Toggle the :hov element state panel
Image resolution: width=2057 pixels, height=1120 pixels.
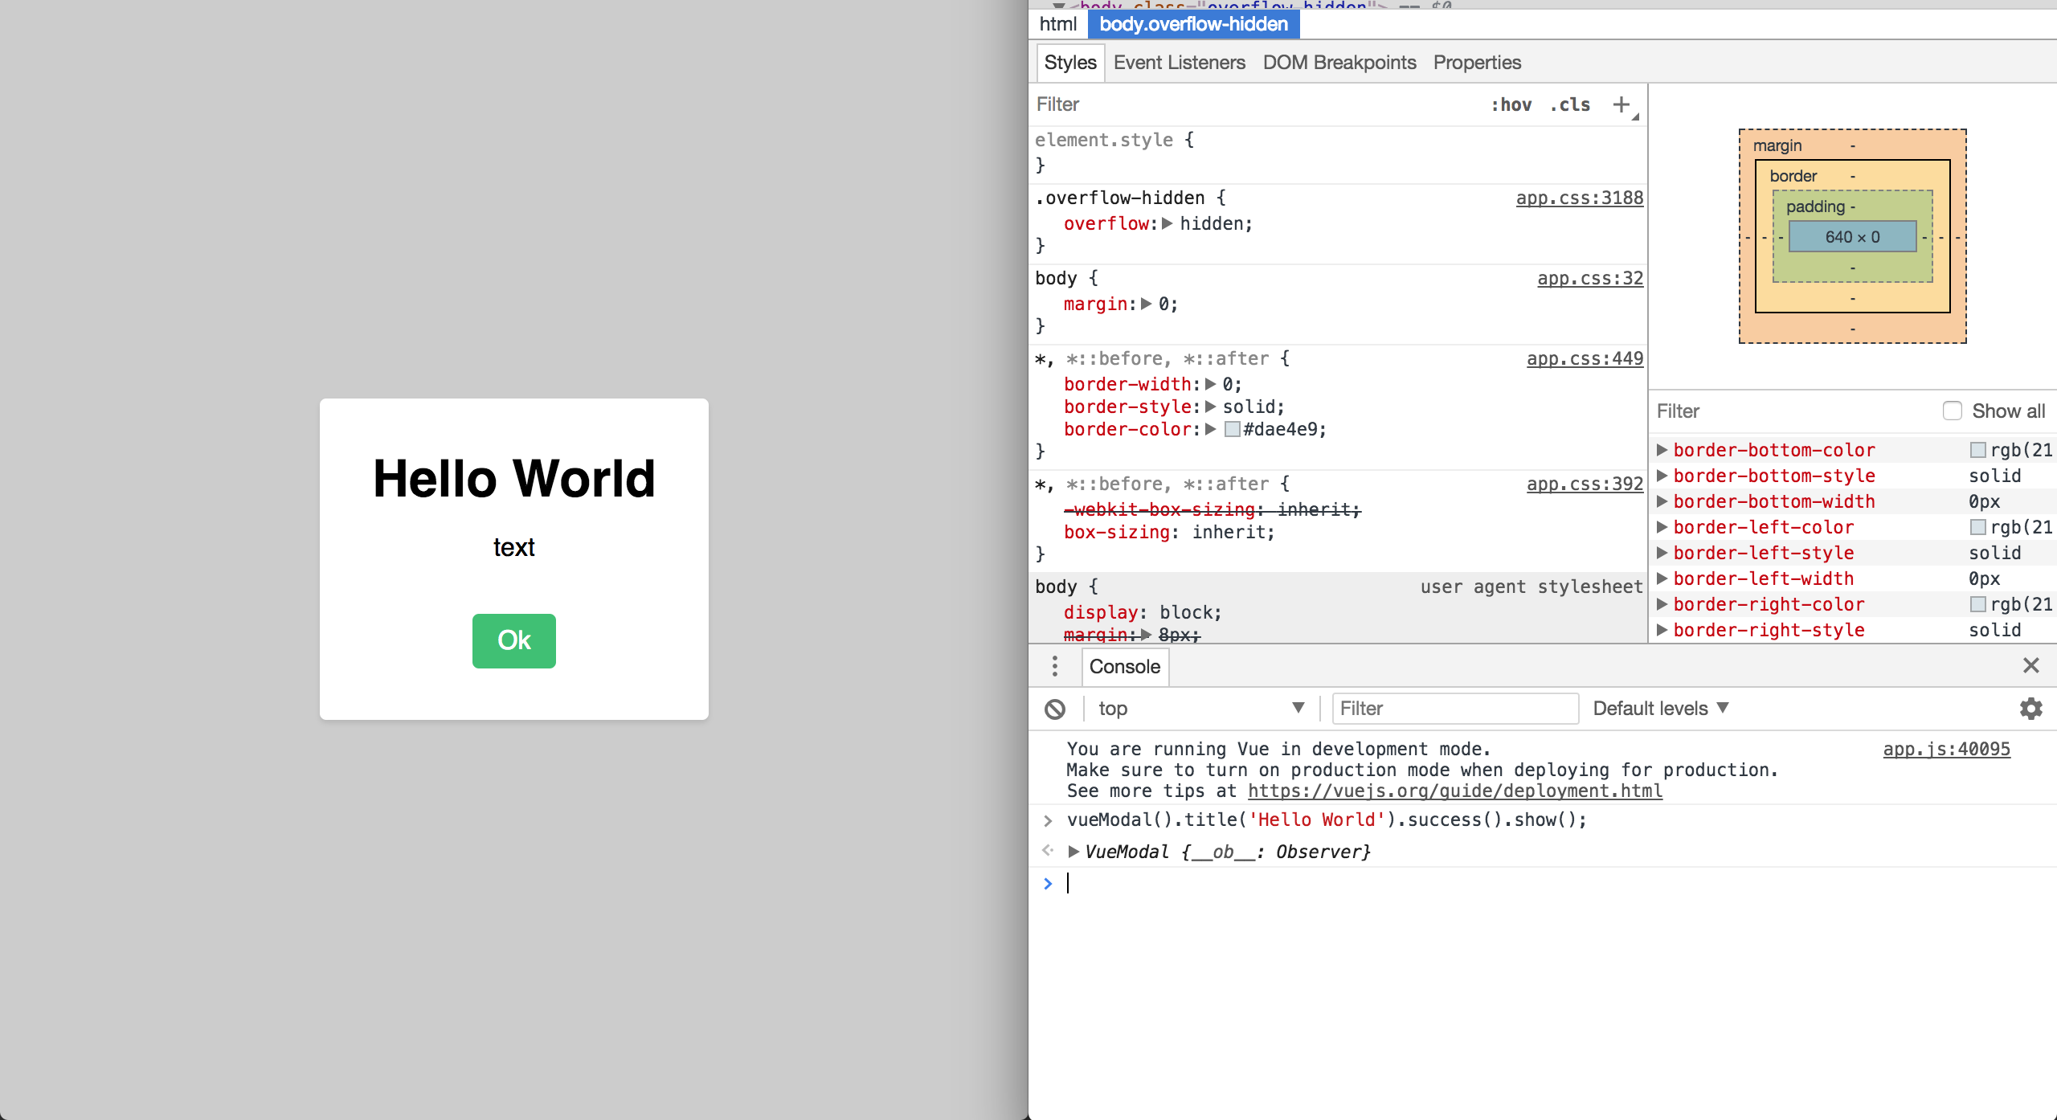coord(1511,104)
